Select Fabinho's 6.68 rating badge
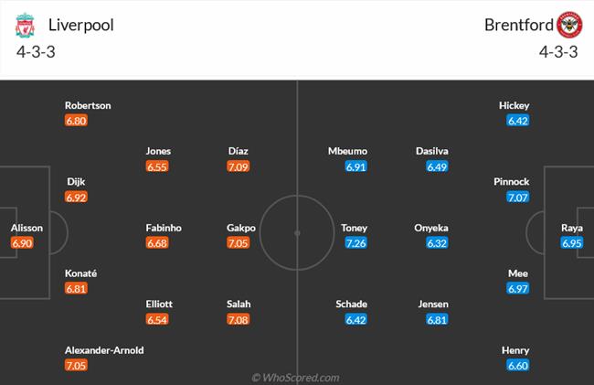 coord(157,243)
